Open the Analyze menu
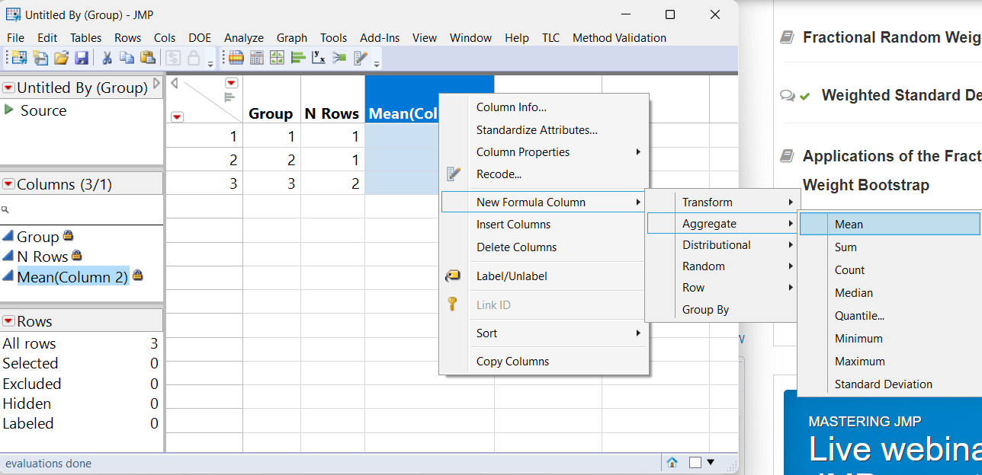This screenshot has width=982, height=475. click(244, 37)
